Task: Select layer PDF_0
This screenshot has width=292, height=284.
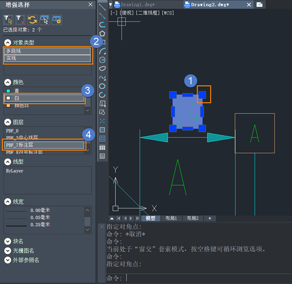Action: pyautogui.click(x=44, y=131)
